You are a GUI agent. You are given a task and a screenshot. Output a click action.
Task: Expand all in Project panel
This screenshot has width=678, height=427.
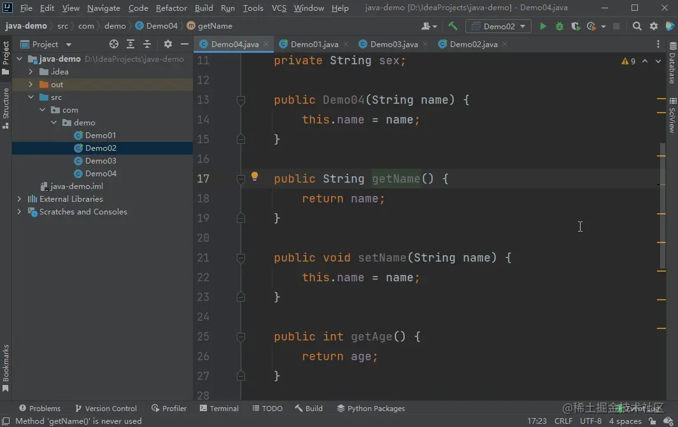click(x=130, y=44)
